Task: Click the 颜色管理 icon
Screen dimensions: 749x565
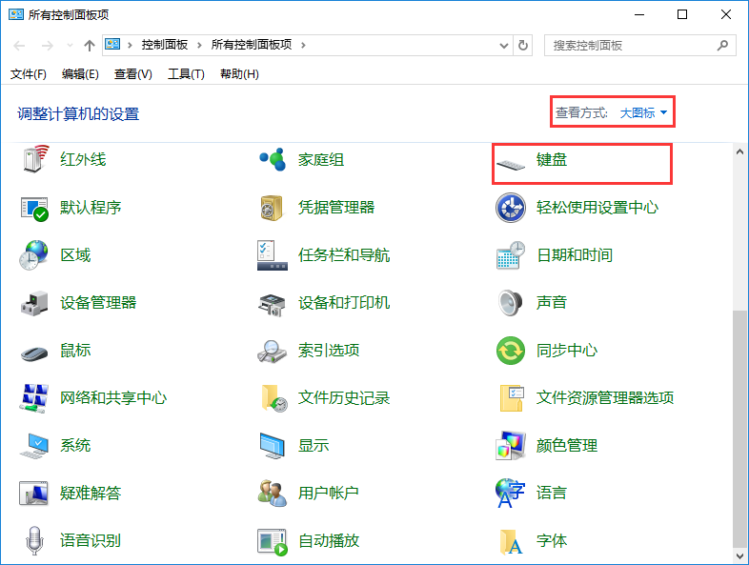Action: (x=512, y=446)
